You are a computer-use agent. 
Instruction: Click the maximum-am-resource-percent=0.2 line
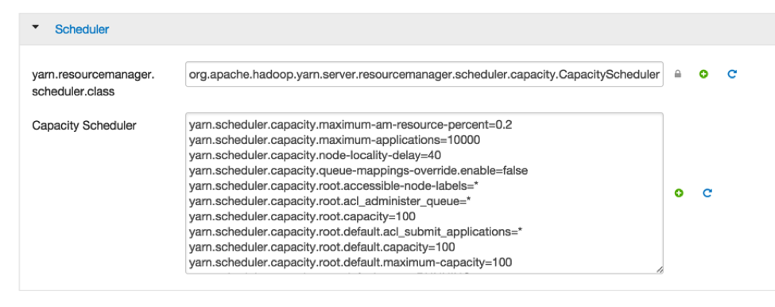pyautogui.click(x=350, y=125)
